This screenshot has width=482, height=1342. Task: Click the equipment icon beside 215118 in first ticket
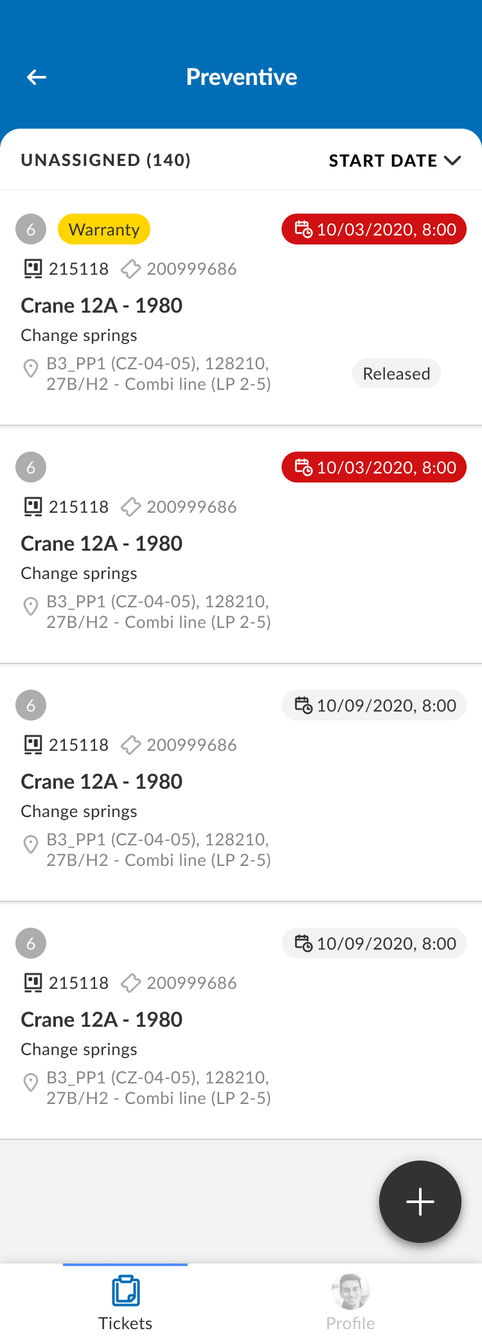pyautogui.click(x=33, y=269)
